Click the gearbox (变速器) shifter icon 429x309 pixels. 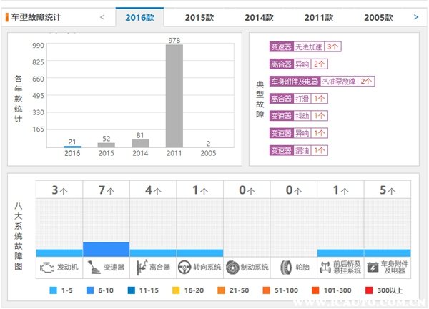94,268
